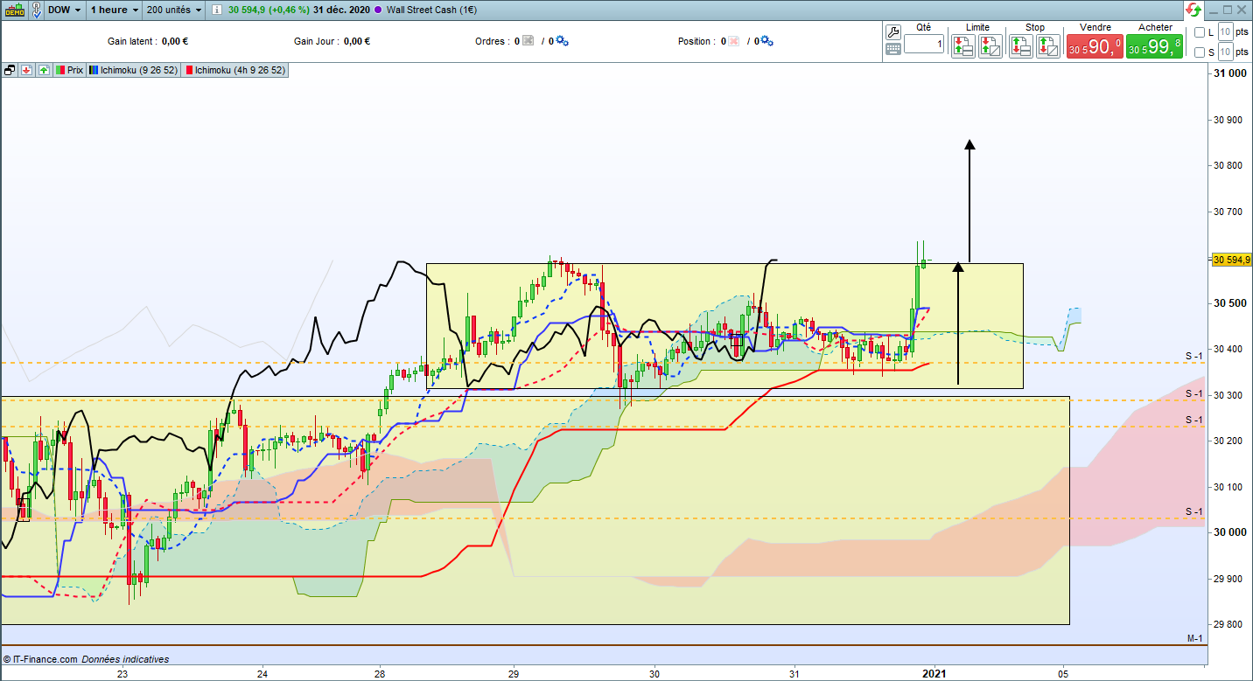
Task: Open trading settings wrench icon
Action: click(893, 31)
